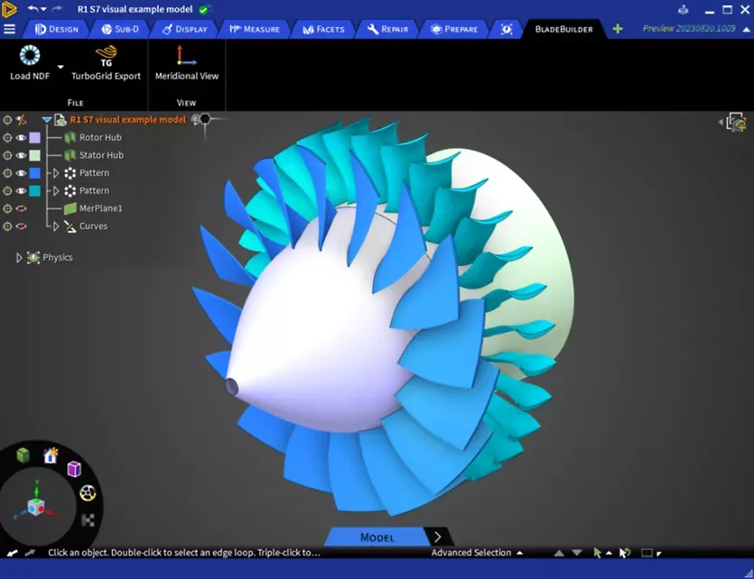Open the Meridional View

tap(186, 57)
